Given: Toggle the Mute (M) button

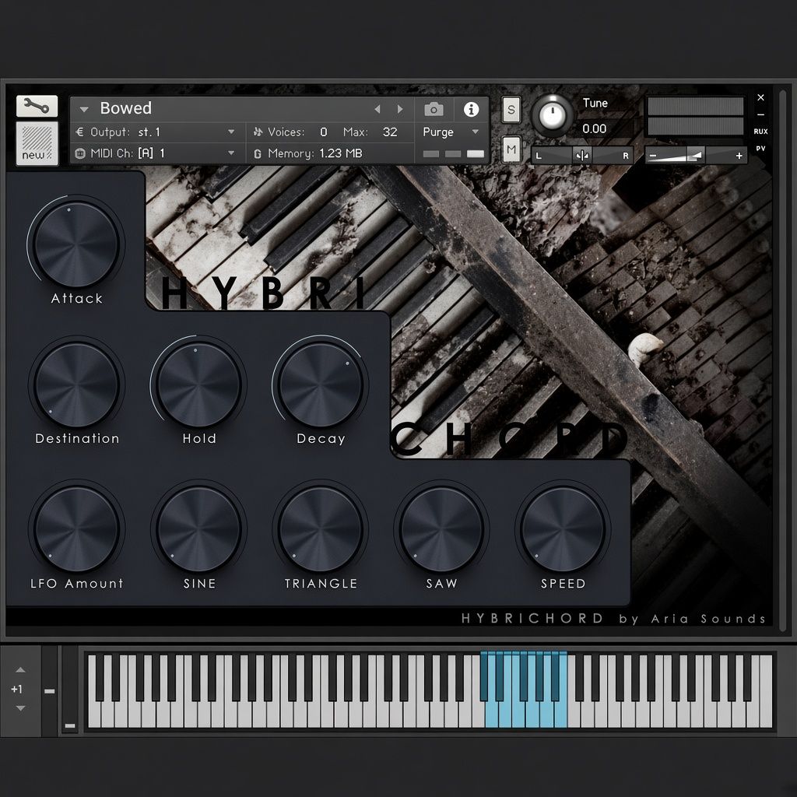Looking at the screenshot, I should (x=511, y=149).
